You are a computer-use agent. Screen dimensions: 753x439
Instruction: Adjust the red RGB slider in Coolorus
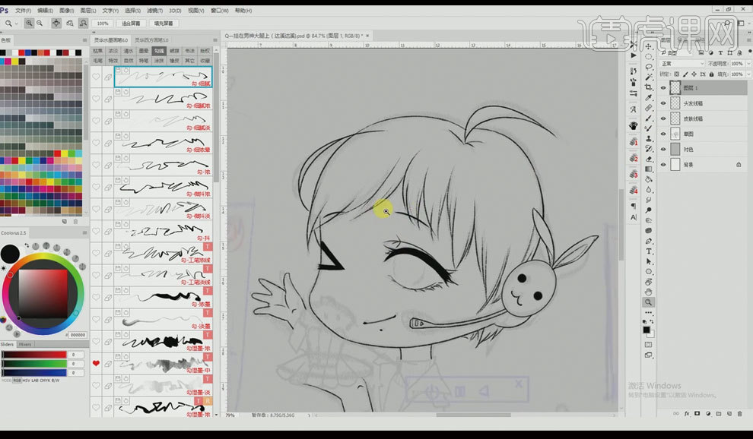[x=34, y=355]
